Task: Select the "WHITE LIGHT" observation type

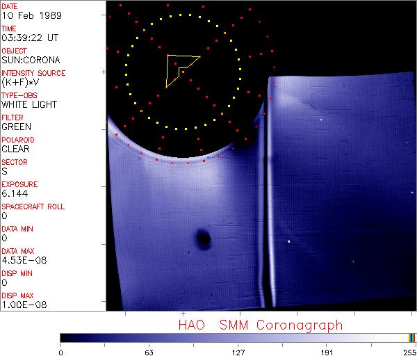Action: click(29, 105)
